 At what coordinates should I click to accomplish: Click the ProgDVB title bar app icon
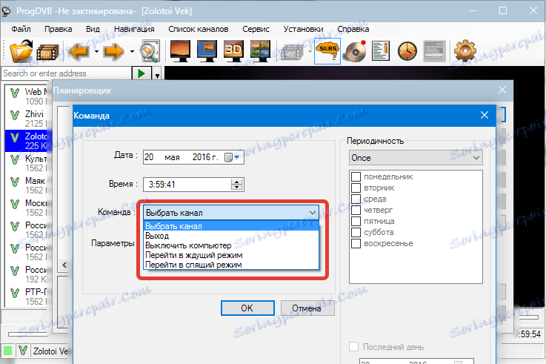[x=6, y=11]
